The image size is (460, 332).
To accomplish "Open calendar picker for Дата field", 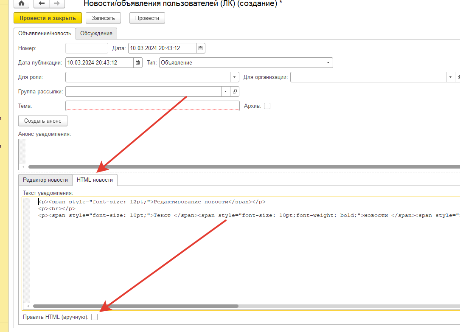I will (x=201, y=48).
